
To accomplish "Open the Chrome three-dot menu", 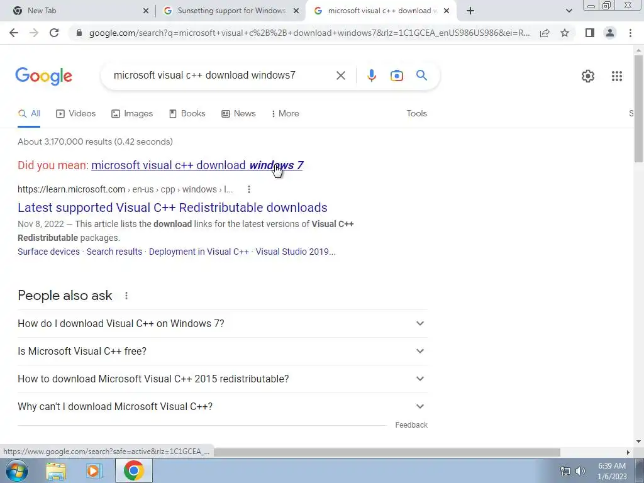I will (x=630, y=33).
